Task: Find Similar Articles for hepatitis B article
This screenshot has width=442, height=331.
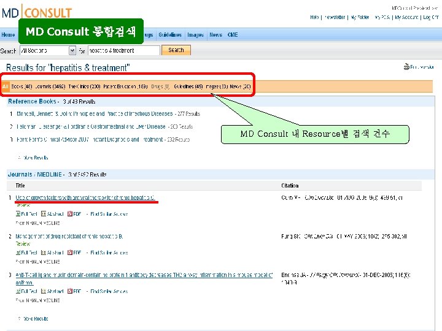Action: coord(109,253)
